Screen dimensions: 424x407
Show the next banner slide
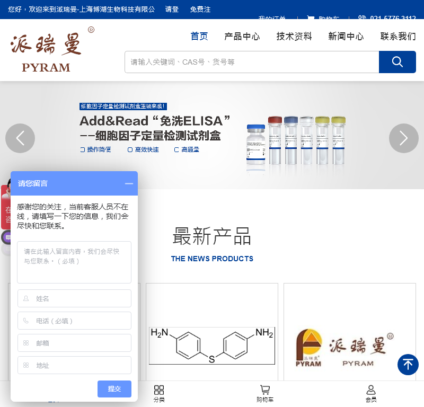[x=404, y=138]
